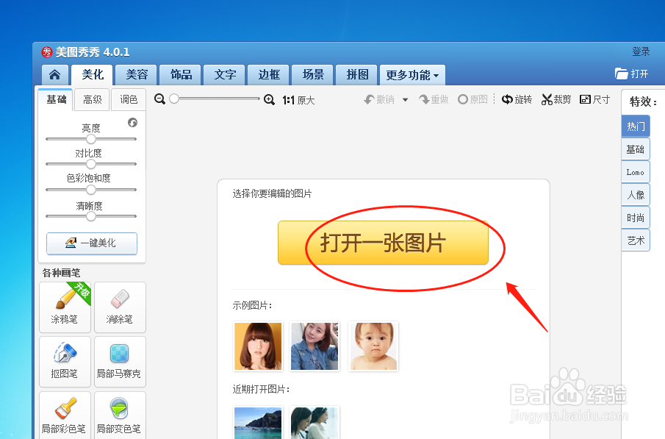Open the sample photo of woman with bangs
This screenshot has height=439, width=665.
(258, 346)
